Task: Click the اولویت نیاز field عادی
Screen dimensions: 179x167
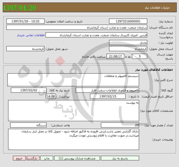Action: (x=128, y=43)
